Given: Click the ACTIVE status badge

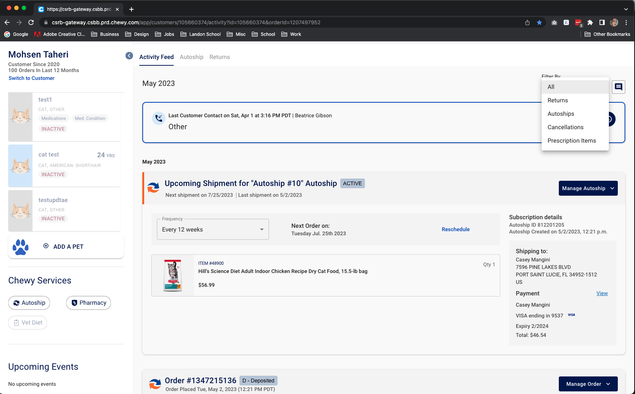Looking at the screenshot, I should click(353, 183).
